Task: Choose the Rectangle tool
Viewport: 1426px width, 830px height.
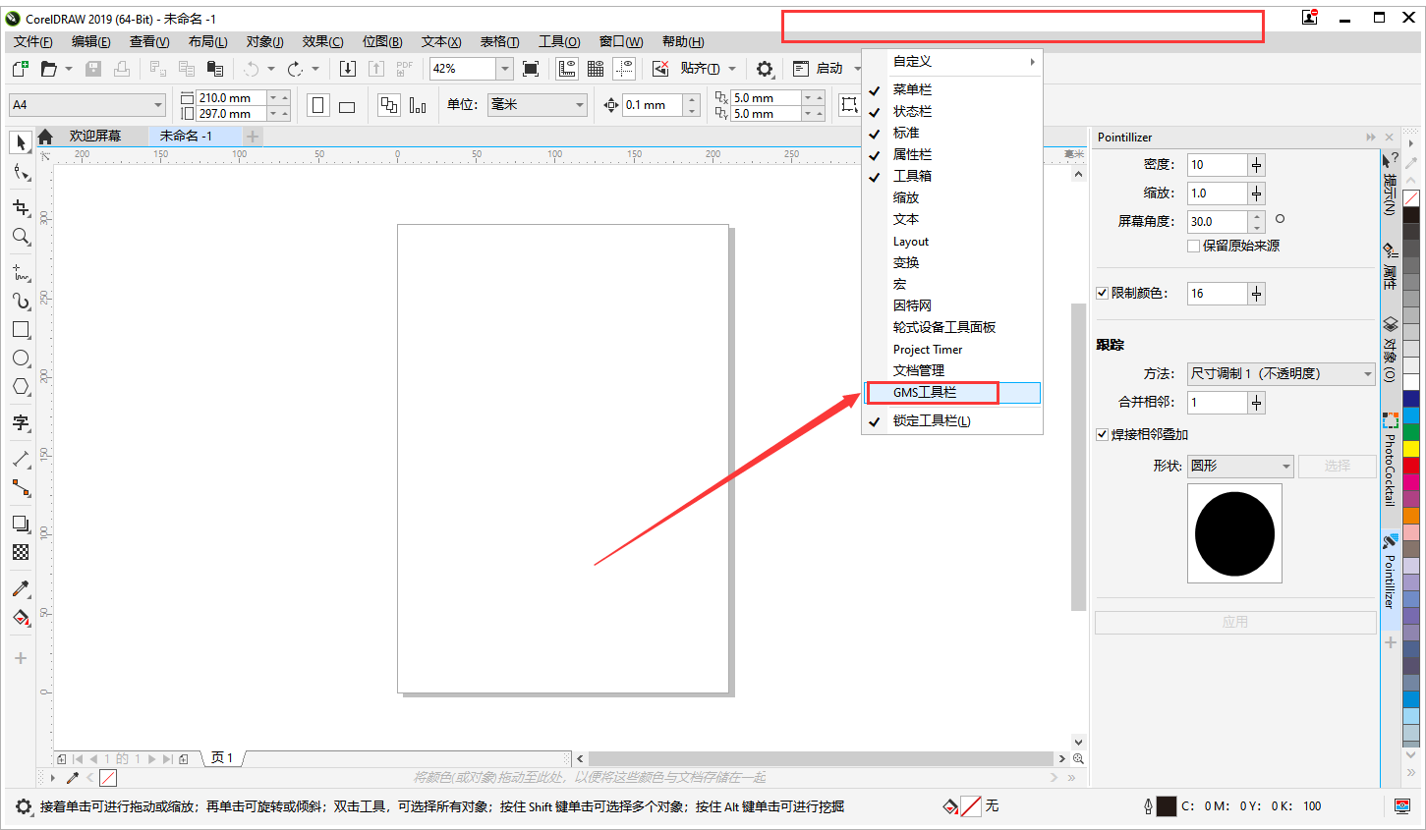Action: click(x=21, y=330)
